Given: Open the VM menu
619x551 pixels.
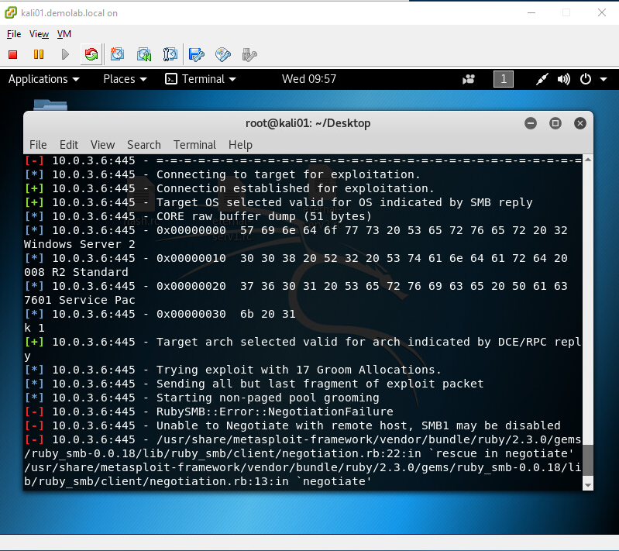Looking at the screenshot, I should (x=64, y=34).
